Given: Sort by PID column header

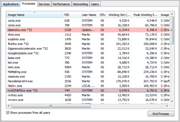Looking at the screenshot, I should coord(72,15).
